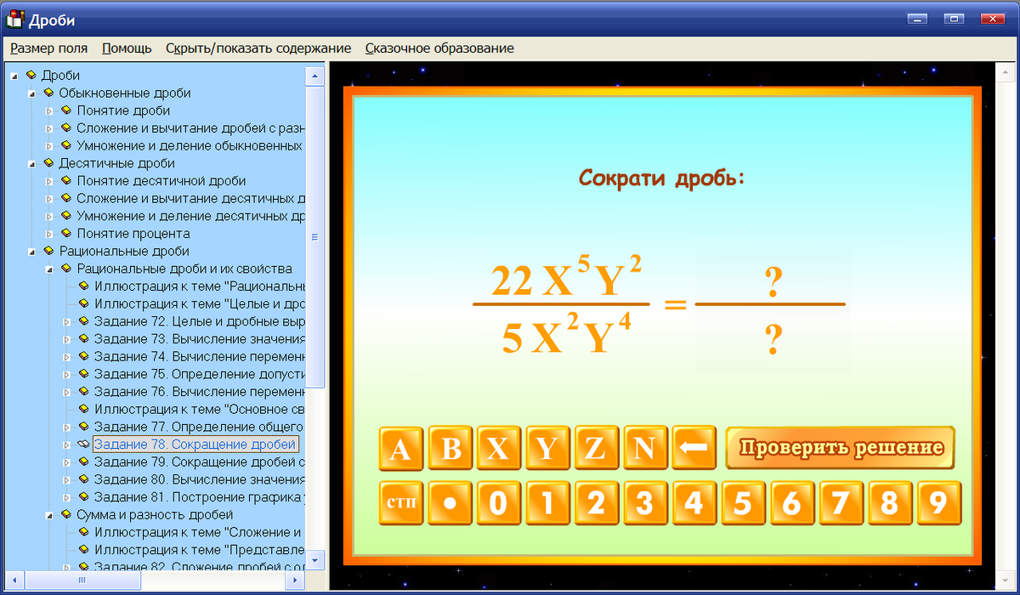The image size is (1020, 595).
Task: Maximize the Дроби window
Action: click(x=954, y=18)
